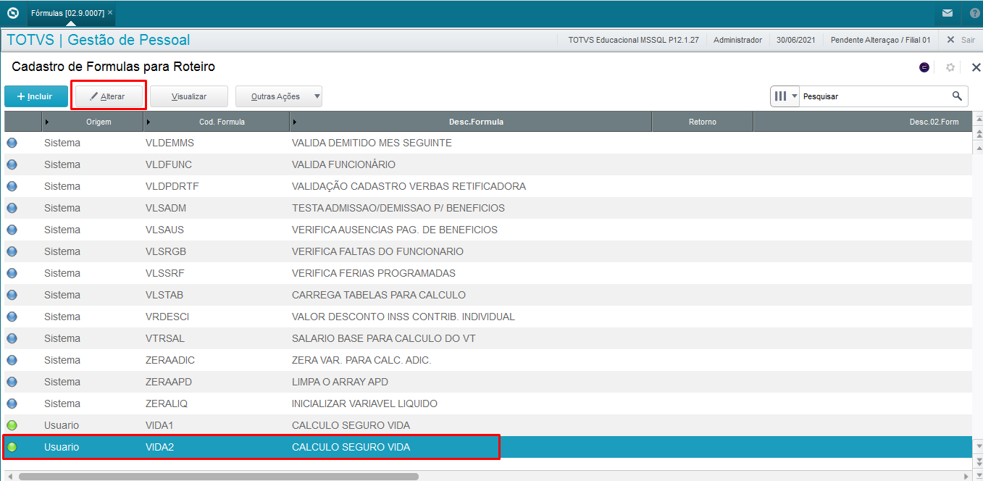Click green status dot of VIDA2 row
Viewport: 983px width, 481px height.
(12, 447)
